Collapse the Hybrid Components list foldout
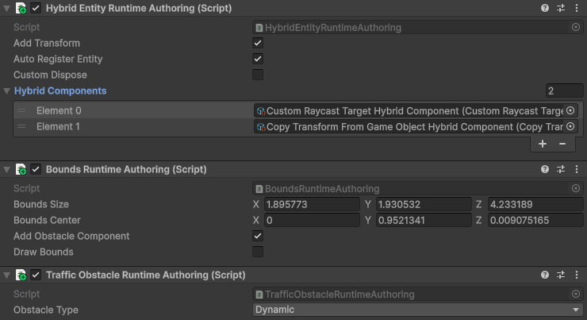The image size is (587, 320). [6, 91]
